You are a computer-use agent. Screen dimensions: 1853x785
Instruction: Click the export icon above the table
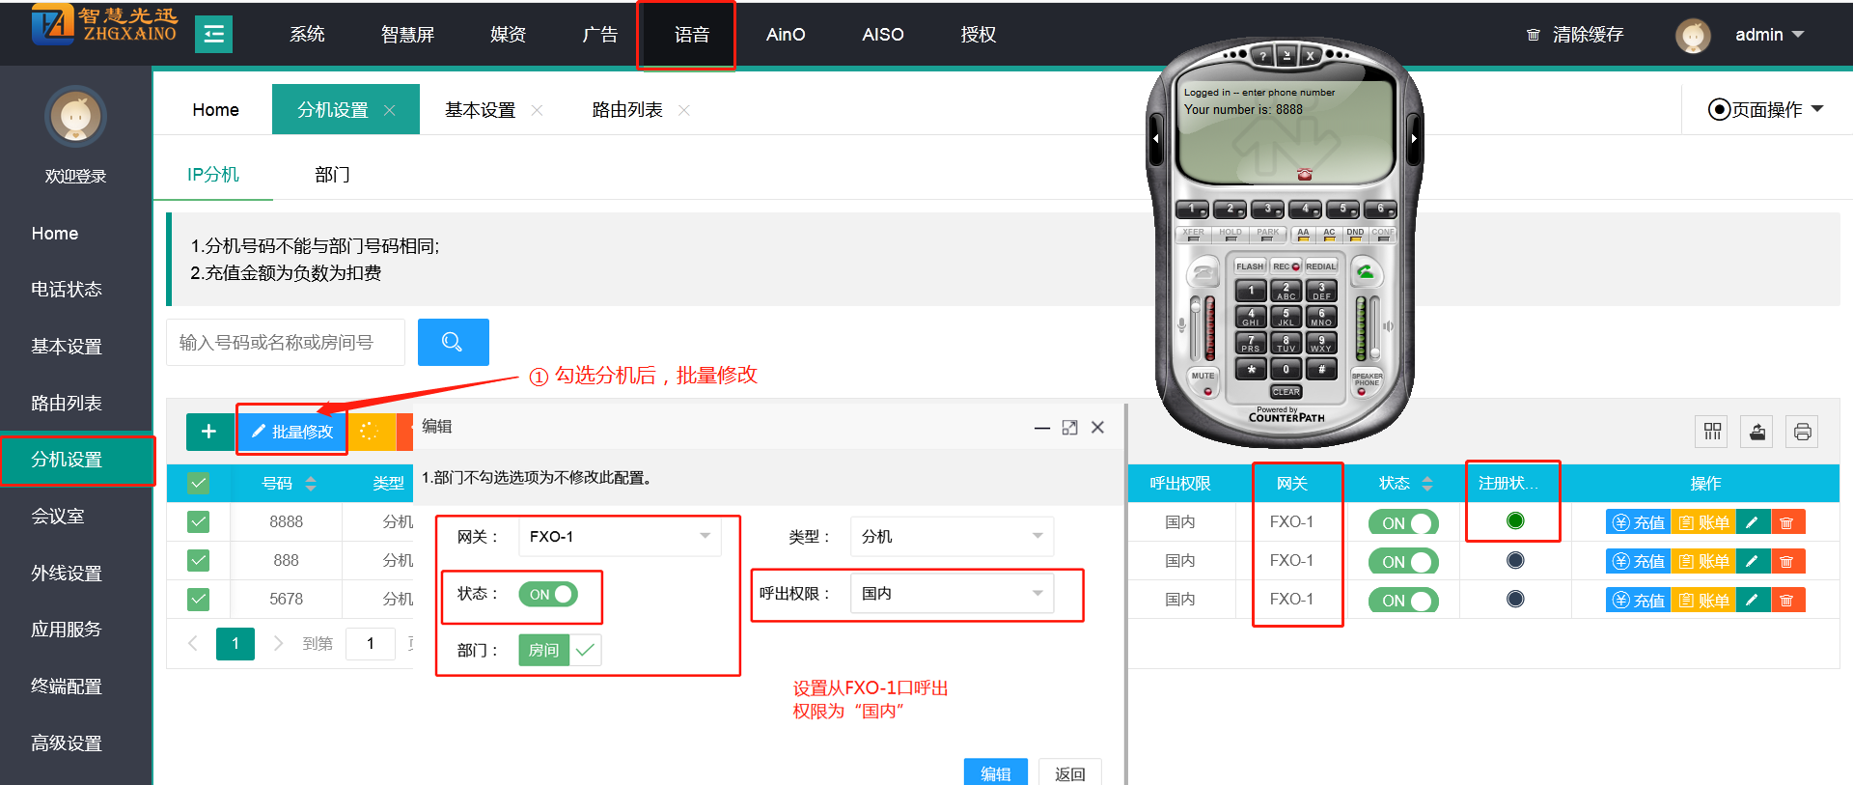[1757, 432]
